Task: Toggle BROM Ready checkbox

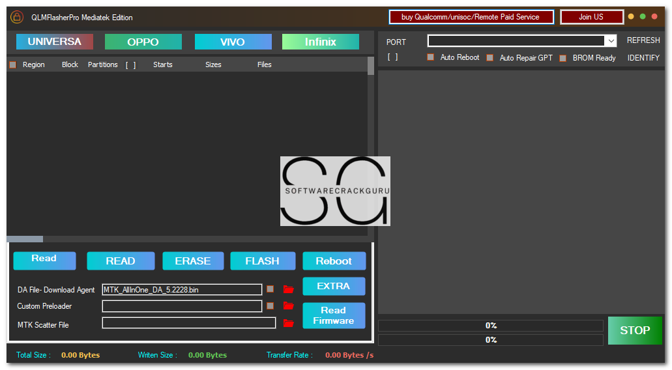Action: click(x=563, y=58)
